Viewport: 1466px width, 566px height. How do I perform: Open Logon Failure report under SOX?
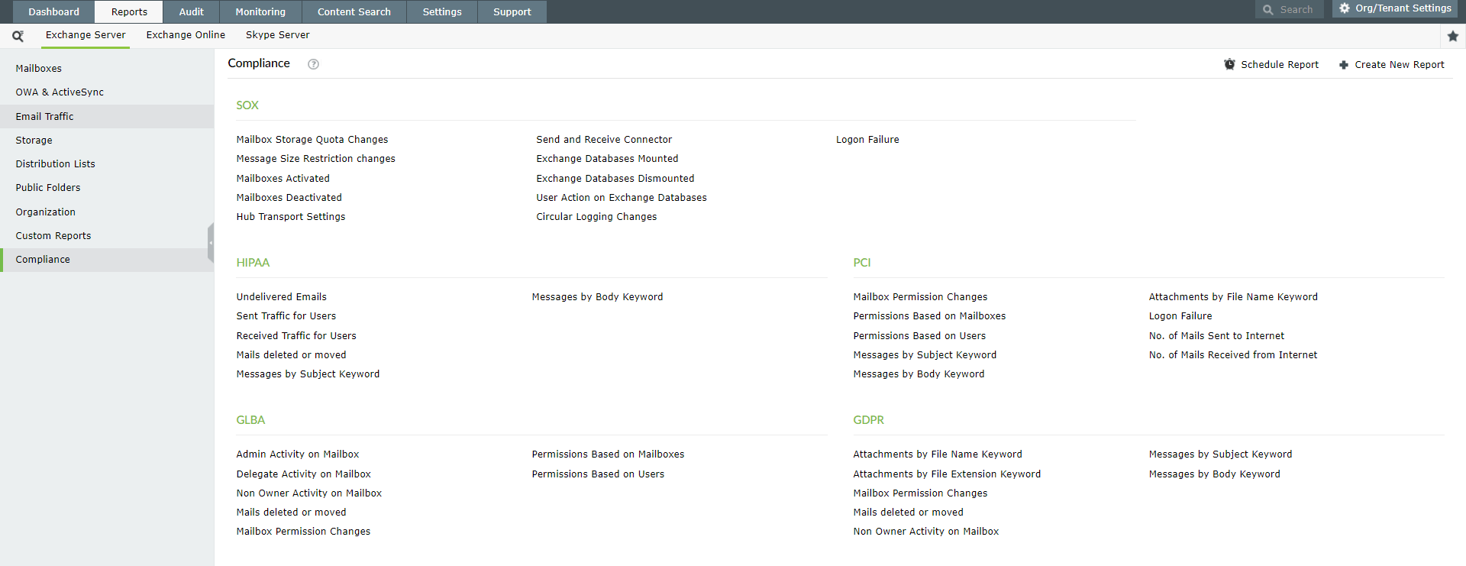click(x=867, y=140)
